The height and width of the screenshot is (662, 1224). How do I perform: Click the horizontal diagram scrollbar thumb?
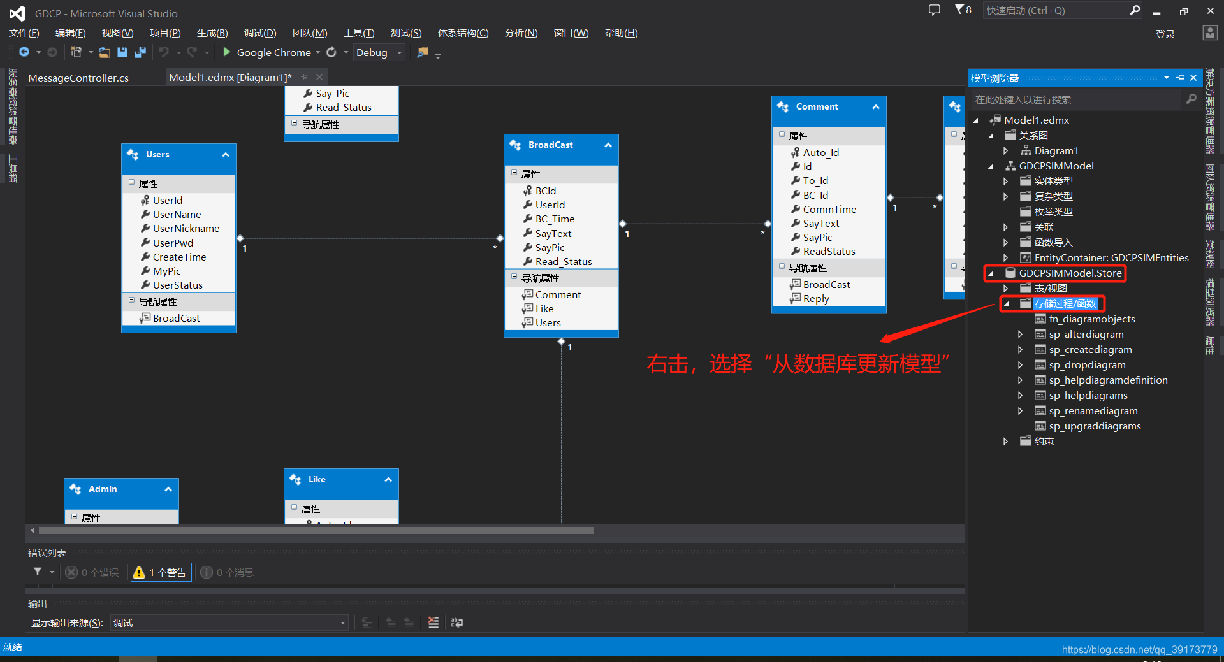316,530
